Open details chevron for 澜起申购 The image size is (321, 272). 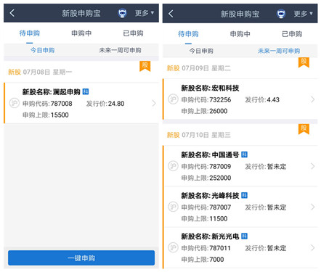[x=154, y=104]
